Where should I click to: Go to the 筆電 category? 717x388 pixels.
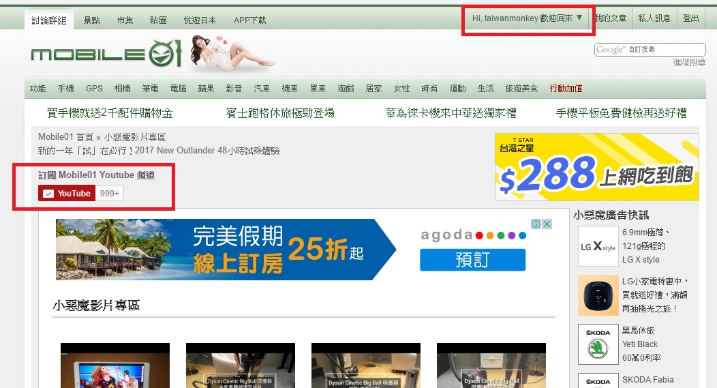point(150,89)
